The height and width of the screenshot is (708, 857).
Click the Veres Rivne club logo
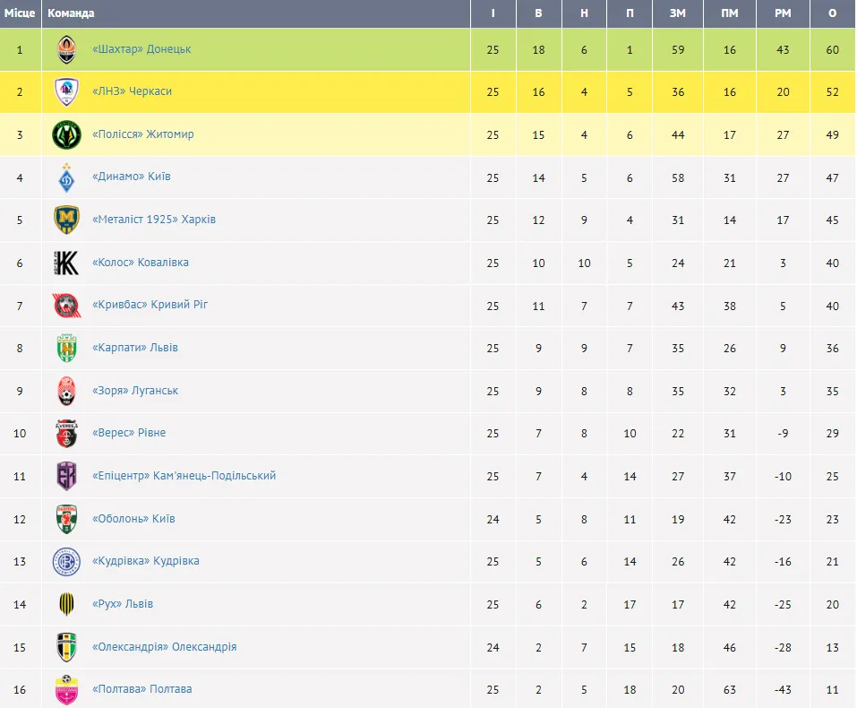coord(66,434)
